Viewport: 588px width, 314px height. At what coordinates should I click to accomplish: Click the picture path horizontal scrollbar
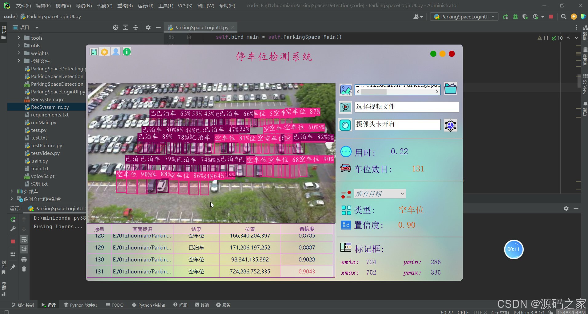397,92
